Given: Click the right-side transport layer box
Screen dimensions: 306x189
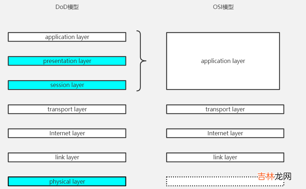Looking at the screenshot, I should pyautogui.click(x=225, y=109).
